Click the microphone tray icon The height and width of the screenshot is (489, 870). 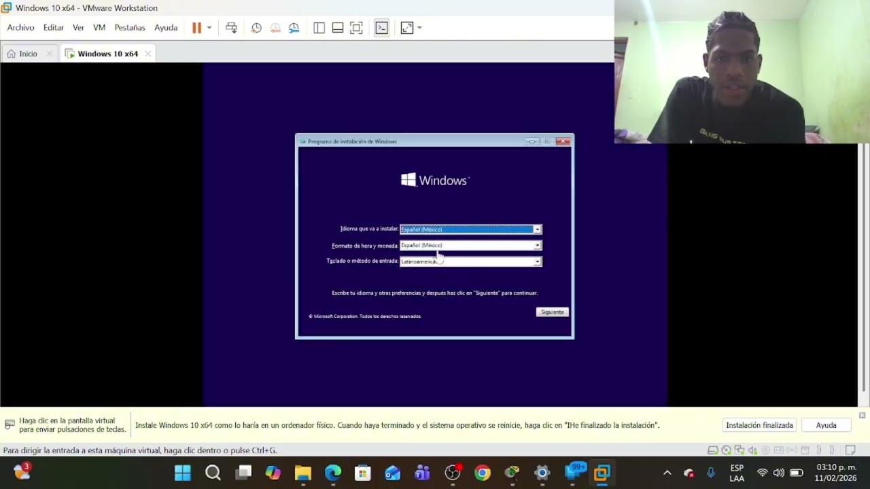tap(711, 473)
